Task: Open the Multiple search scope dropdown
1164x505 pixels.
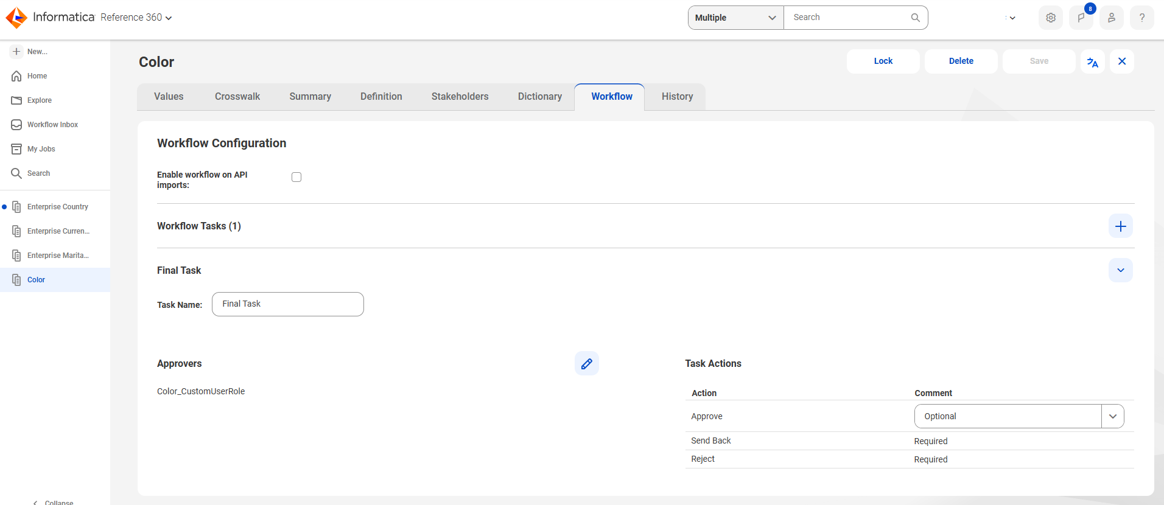Action: [736, 18]
